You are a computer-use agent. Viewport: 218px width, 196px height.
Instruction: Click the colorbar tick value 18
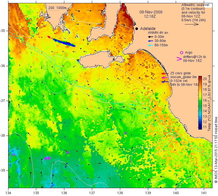pos(205,90)
